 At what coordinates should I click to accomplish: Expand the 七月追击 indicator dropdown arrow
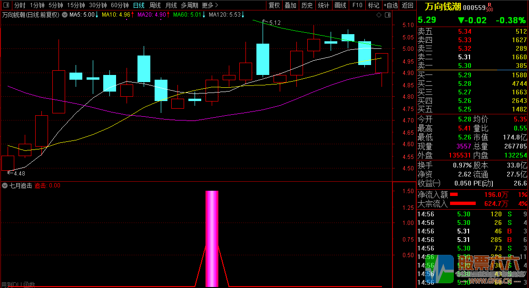point(5,186)
